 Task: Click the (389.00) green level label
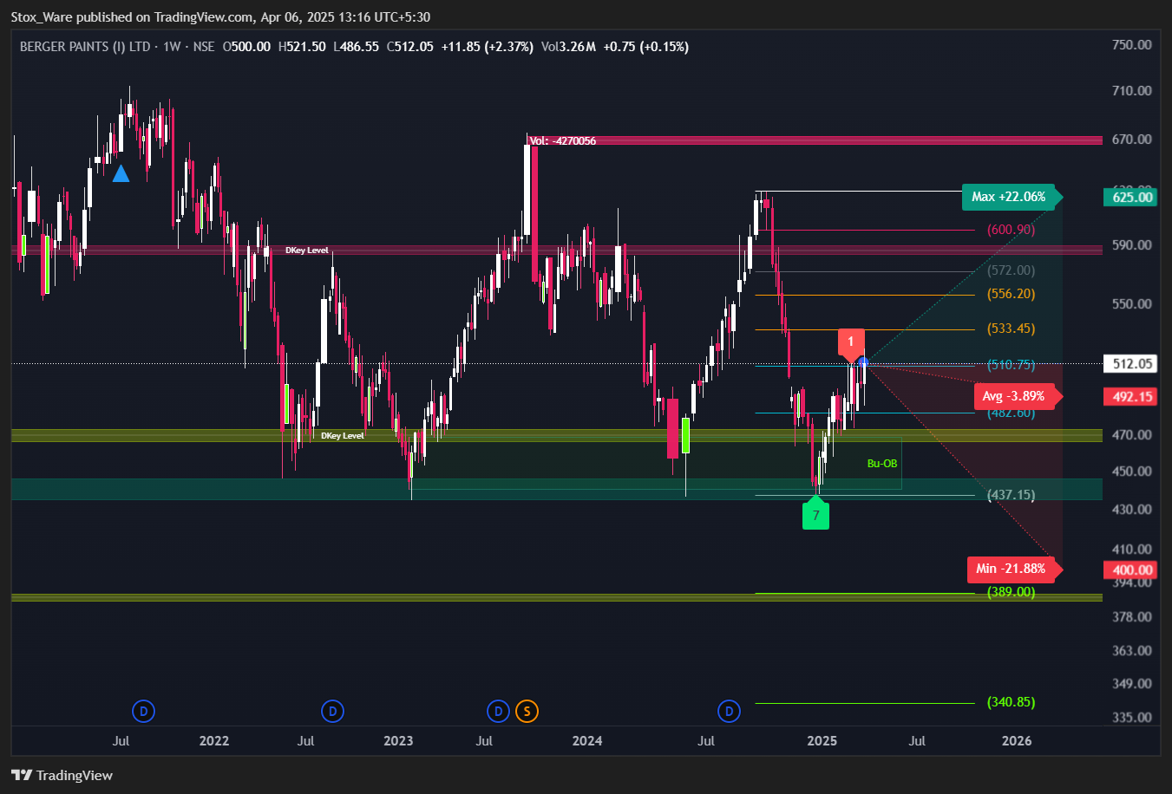click(1011, 592)
